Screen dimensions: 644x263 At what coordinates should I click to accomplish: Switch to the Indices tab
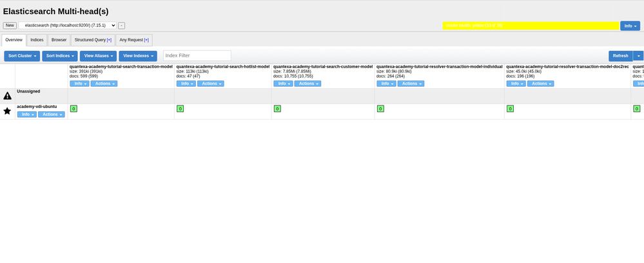(x=37, y=40)
